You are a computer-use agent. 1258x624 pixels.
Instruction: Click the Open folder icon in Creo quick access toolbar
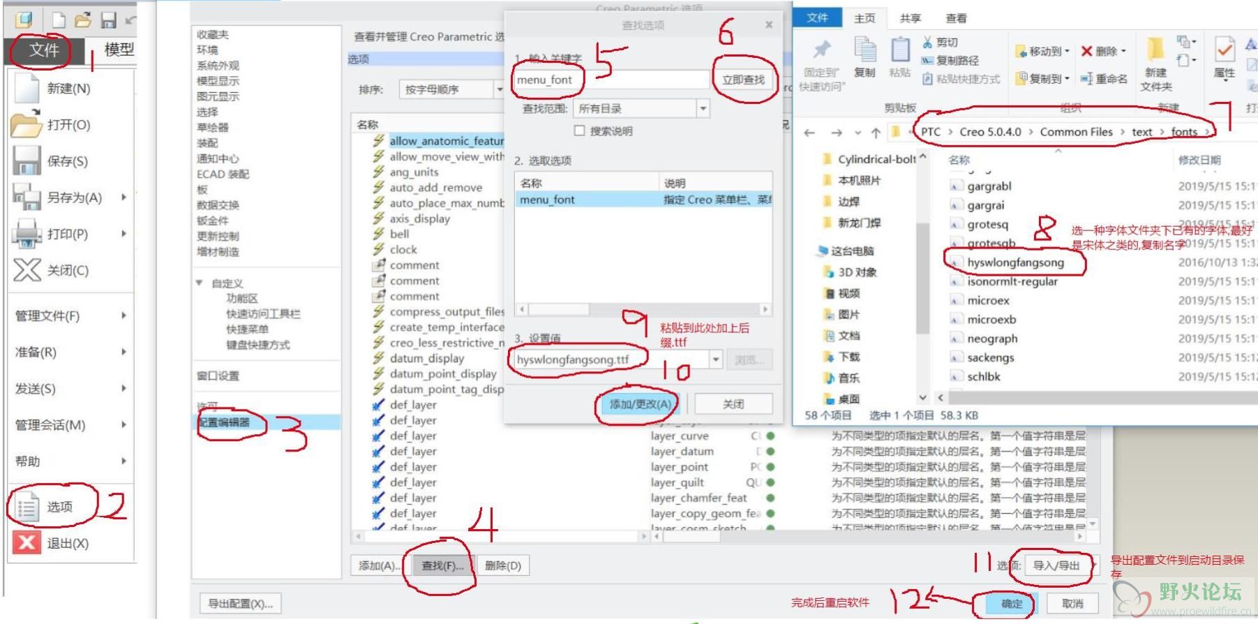[83, 20]
